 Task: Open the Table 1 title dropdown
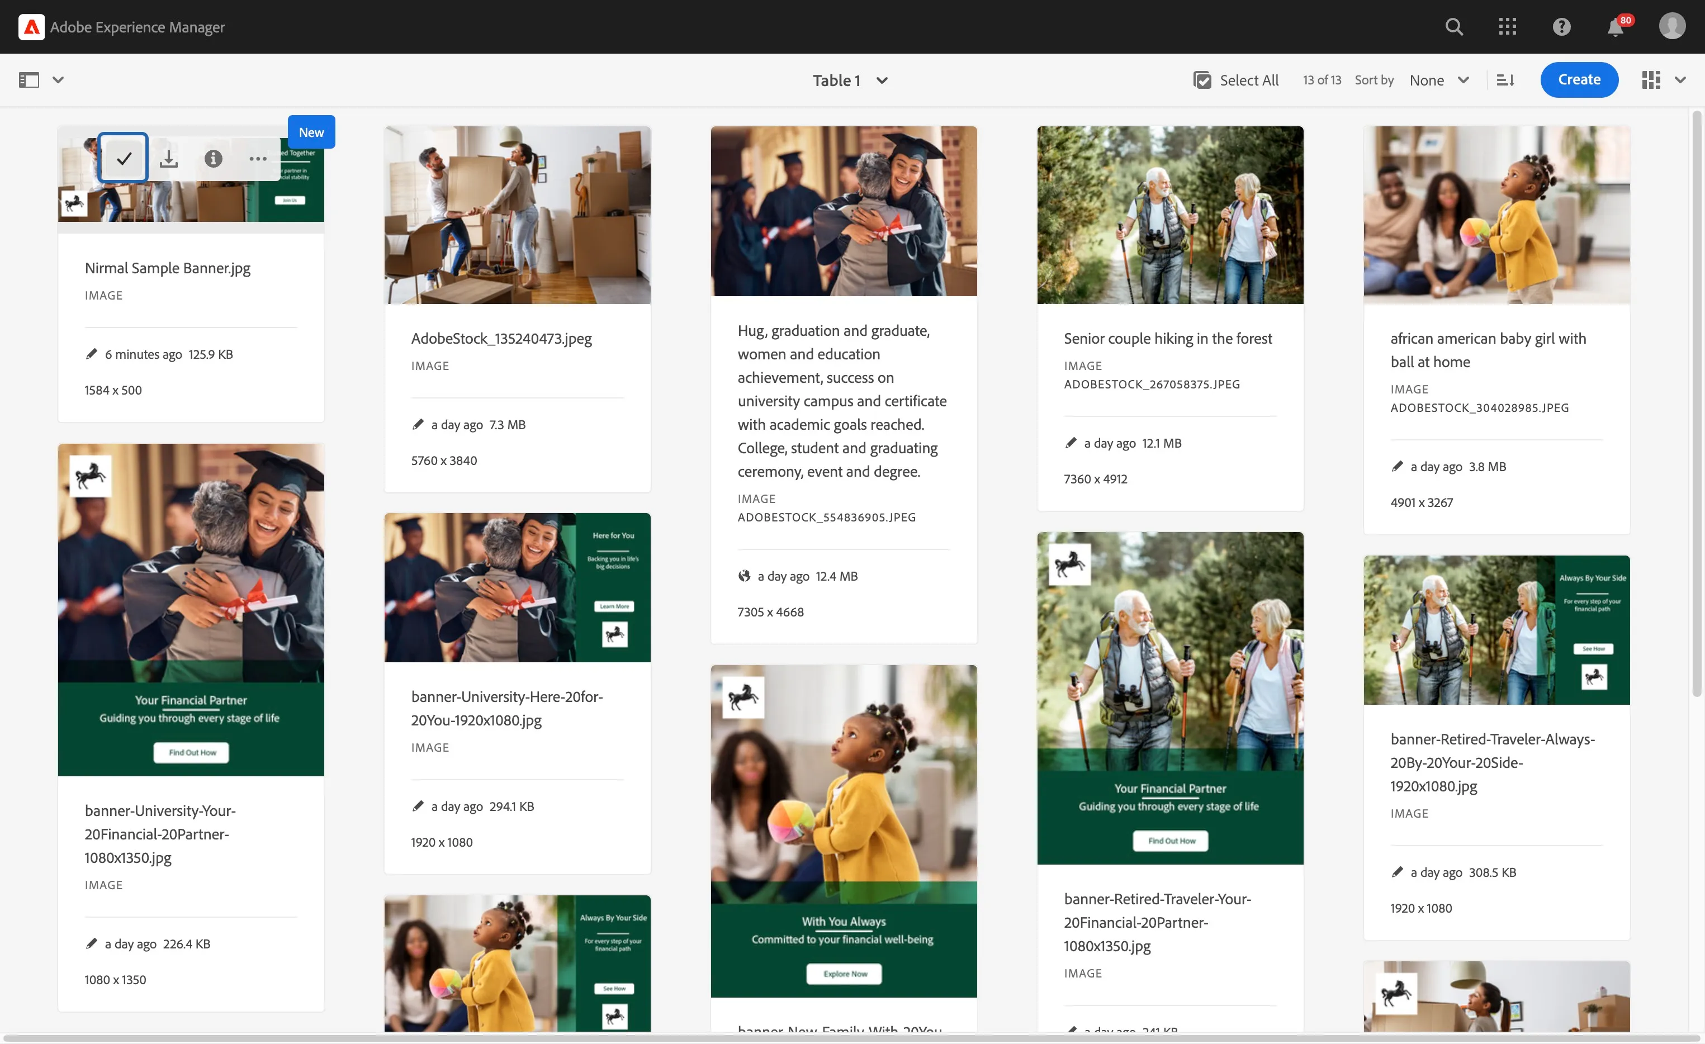tap(850, 80)
